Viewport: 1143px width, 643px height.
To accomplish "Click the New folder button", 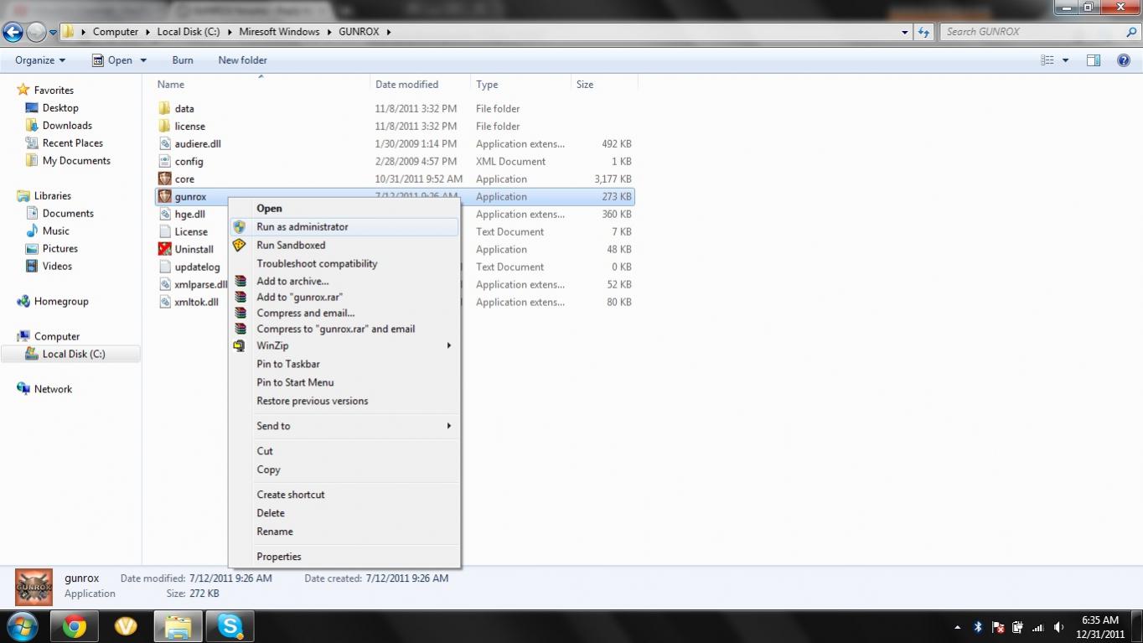I will [x=242, y=60].
